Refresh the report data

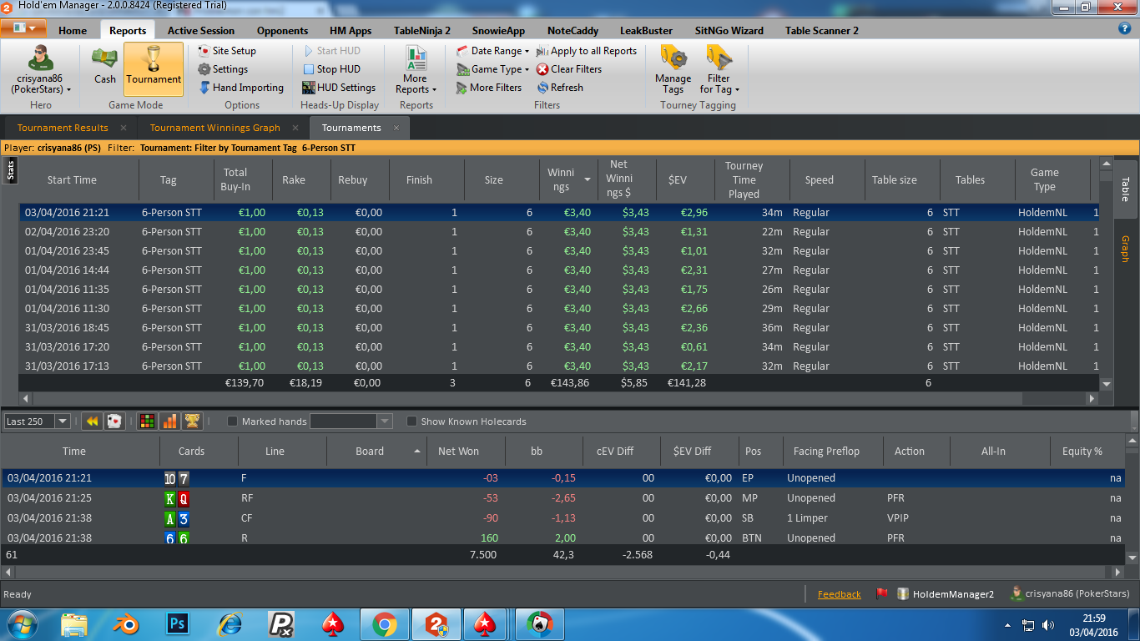point(560,88)
